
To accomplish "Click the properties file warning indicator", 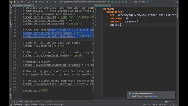I will (93, 8).
